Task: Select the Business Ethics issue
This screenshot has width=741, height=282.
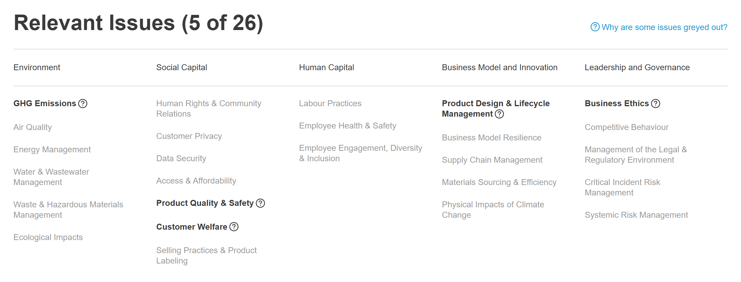Action: 617,104
